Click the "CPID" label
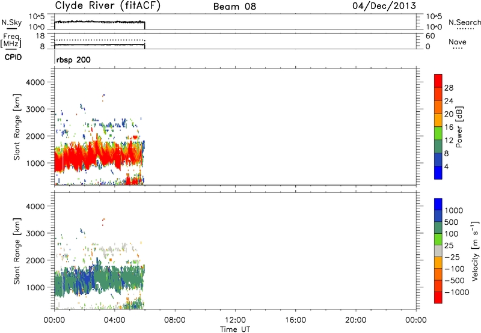 (13, 57)
